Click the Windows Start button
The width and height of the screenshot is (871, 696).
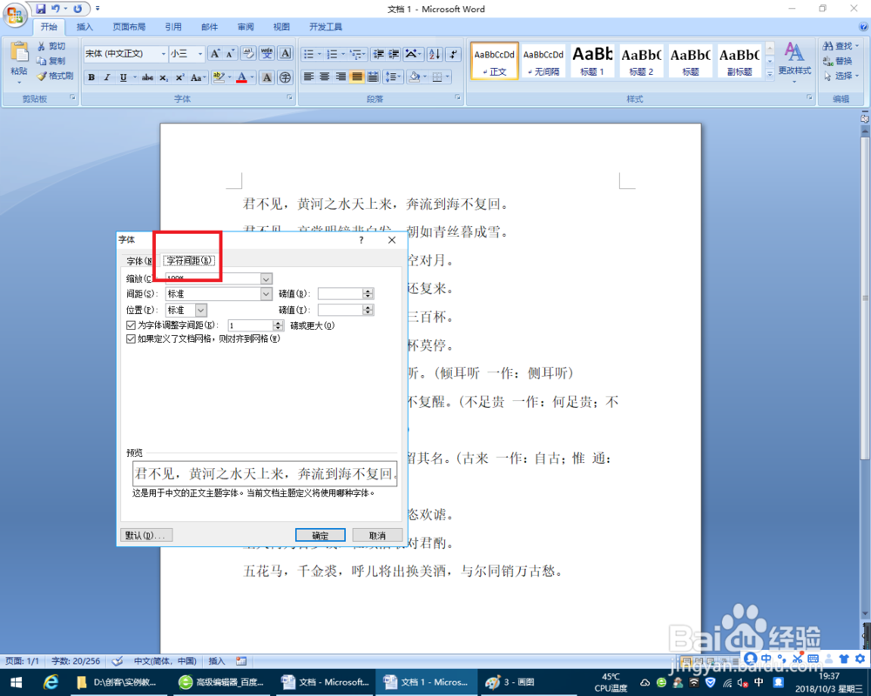pos(16,682)
